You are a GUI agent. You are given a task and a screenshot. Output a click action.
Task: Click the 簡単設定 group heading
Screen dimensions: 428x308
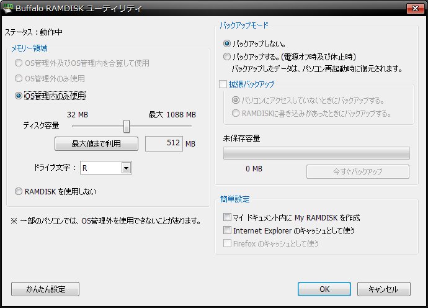(x=234, y=199)
